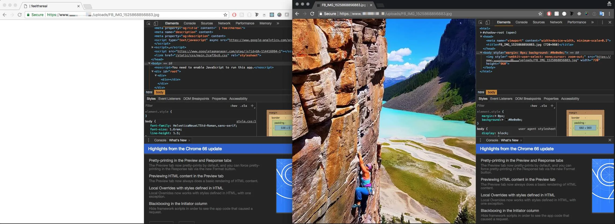Image resolution: width=615 pixels, height=224 pixels.
Task: Select html breadcrumb in right Elements panel
Action: 481,92
